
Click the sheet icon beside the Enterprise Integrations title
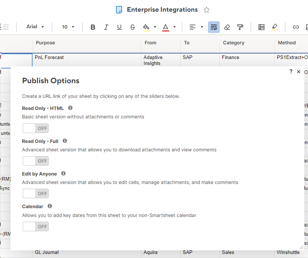119,10
